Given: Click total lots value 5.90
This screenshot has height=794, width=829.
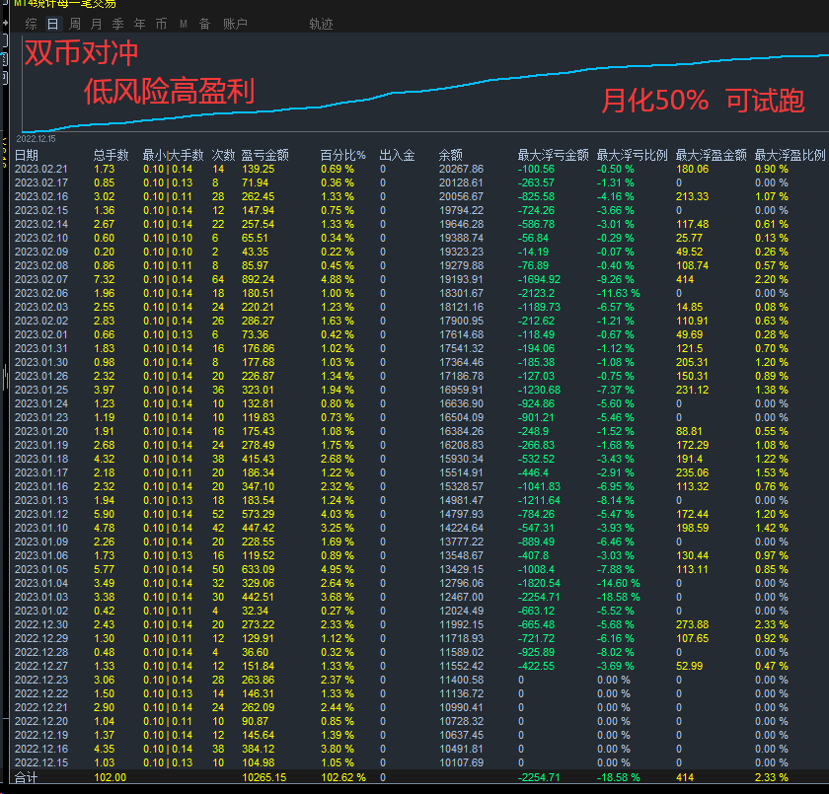Looking at the screenshot, I should coord(105,514).
